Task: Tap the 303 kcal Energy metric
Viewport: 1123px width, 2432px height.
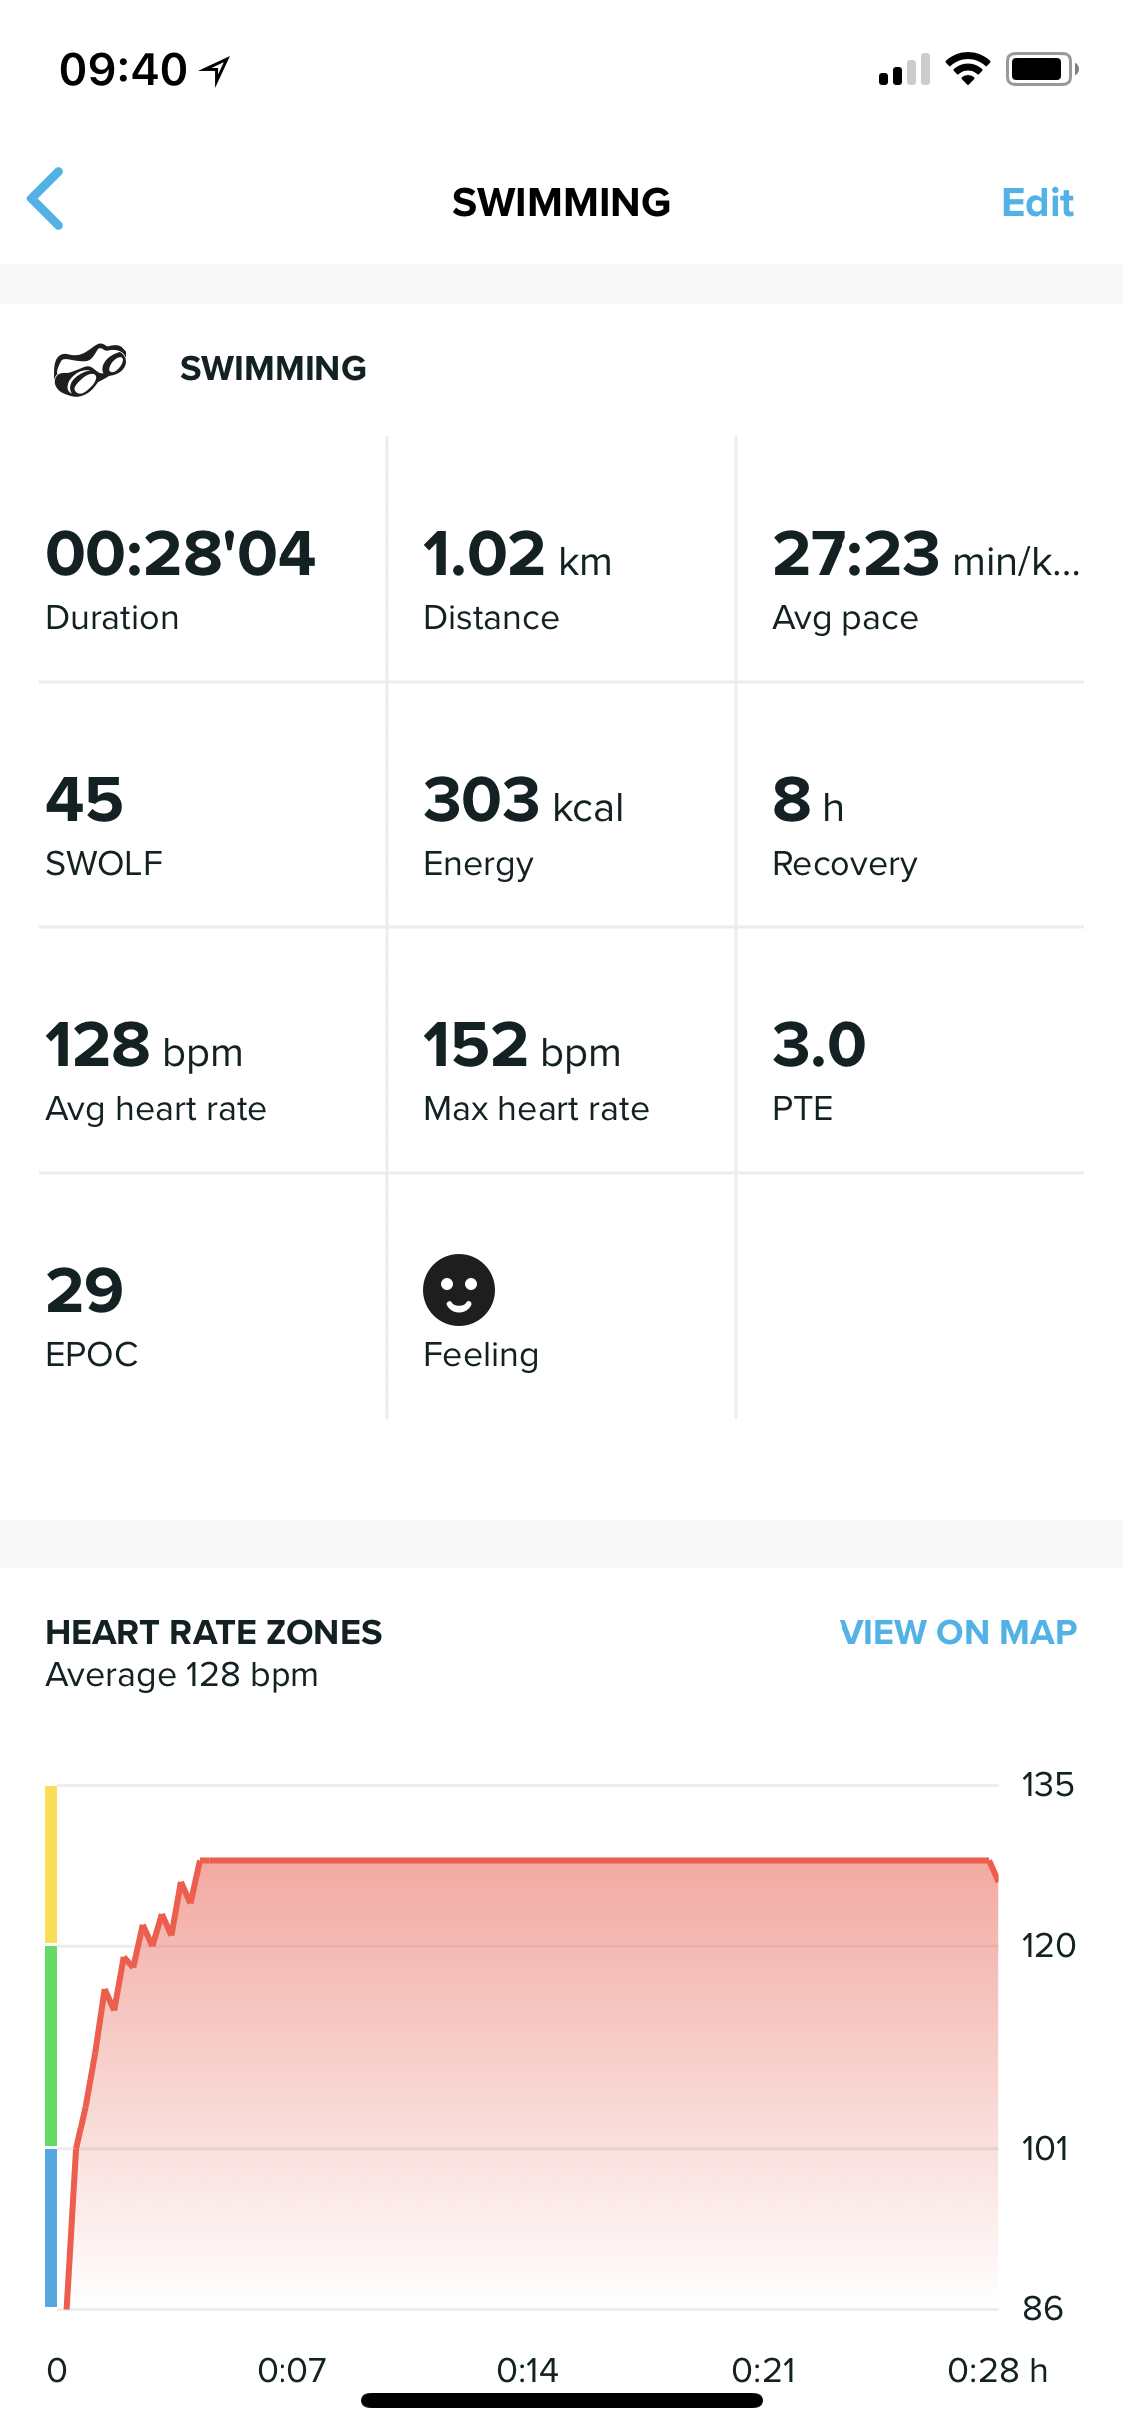Action: pos(561,806)
